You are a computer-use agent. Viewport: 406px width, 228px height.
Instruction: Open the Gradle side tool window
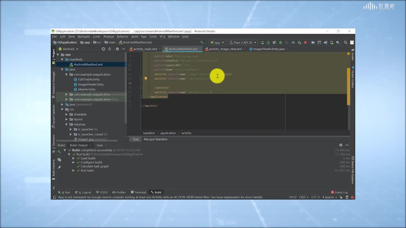click(x=353, y=55)
